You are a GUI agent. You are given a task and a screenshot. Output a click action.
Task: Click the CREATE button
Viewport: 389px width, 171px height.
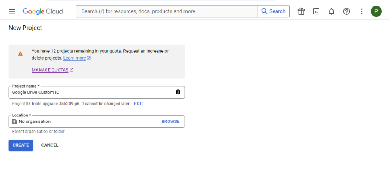(x=21, y=145)
